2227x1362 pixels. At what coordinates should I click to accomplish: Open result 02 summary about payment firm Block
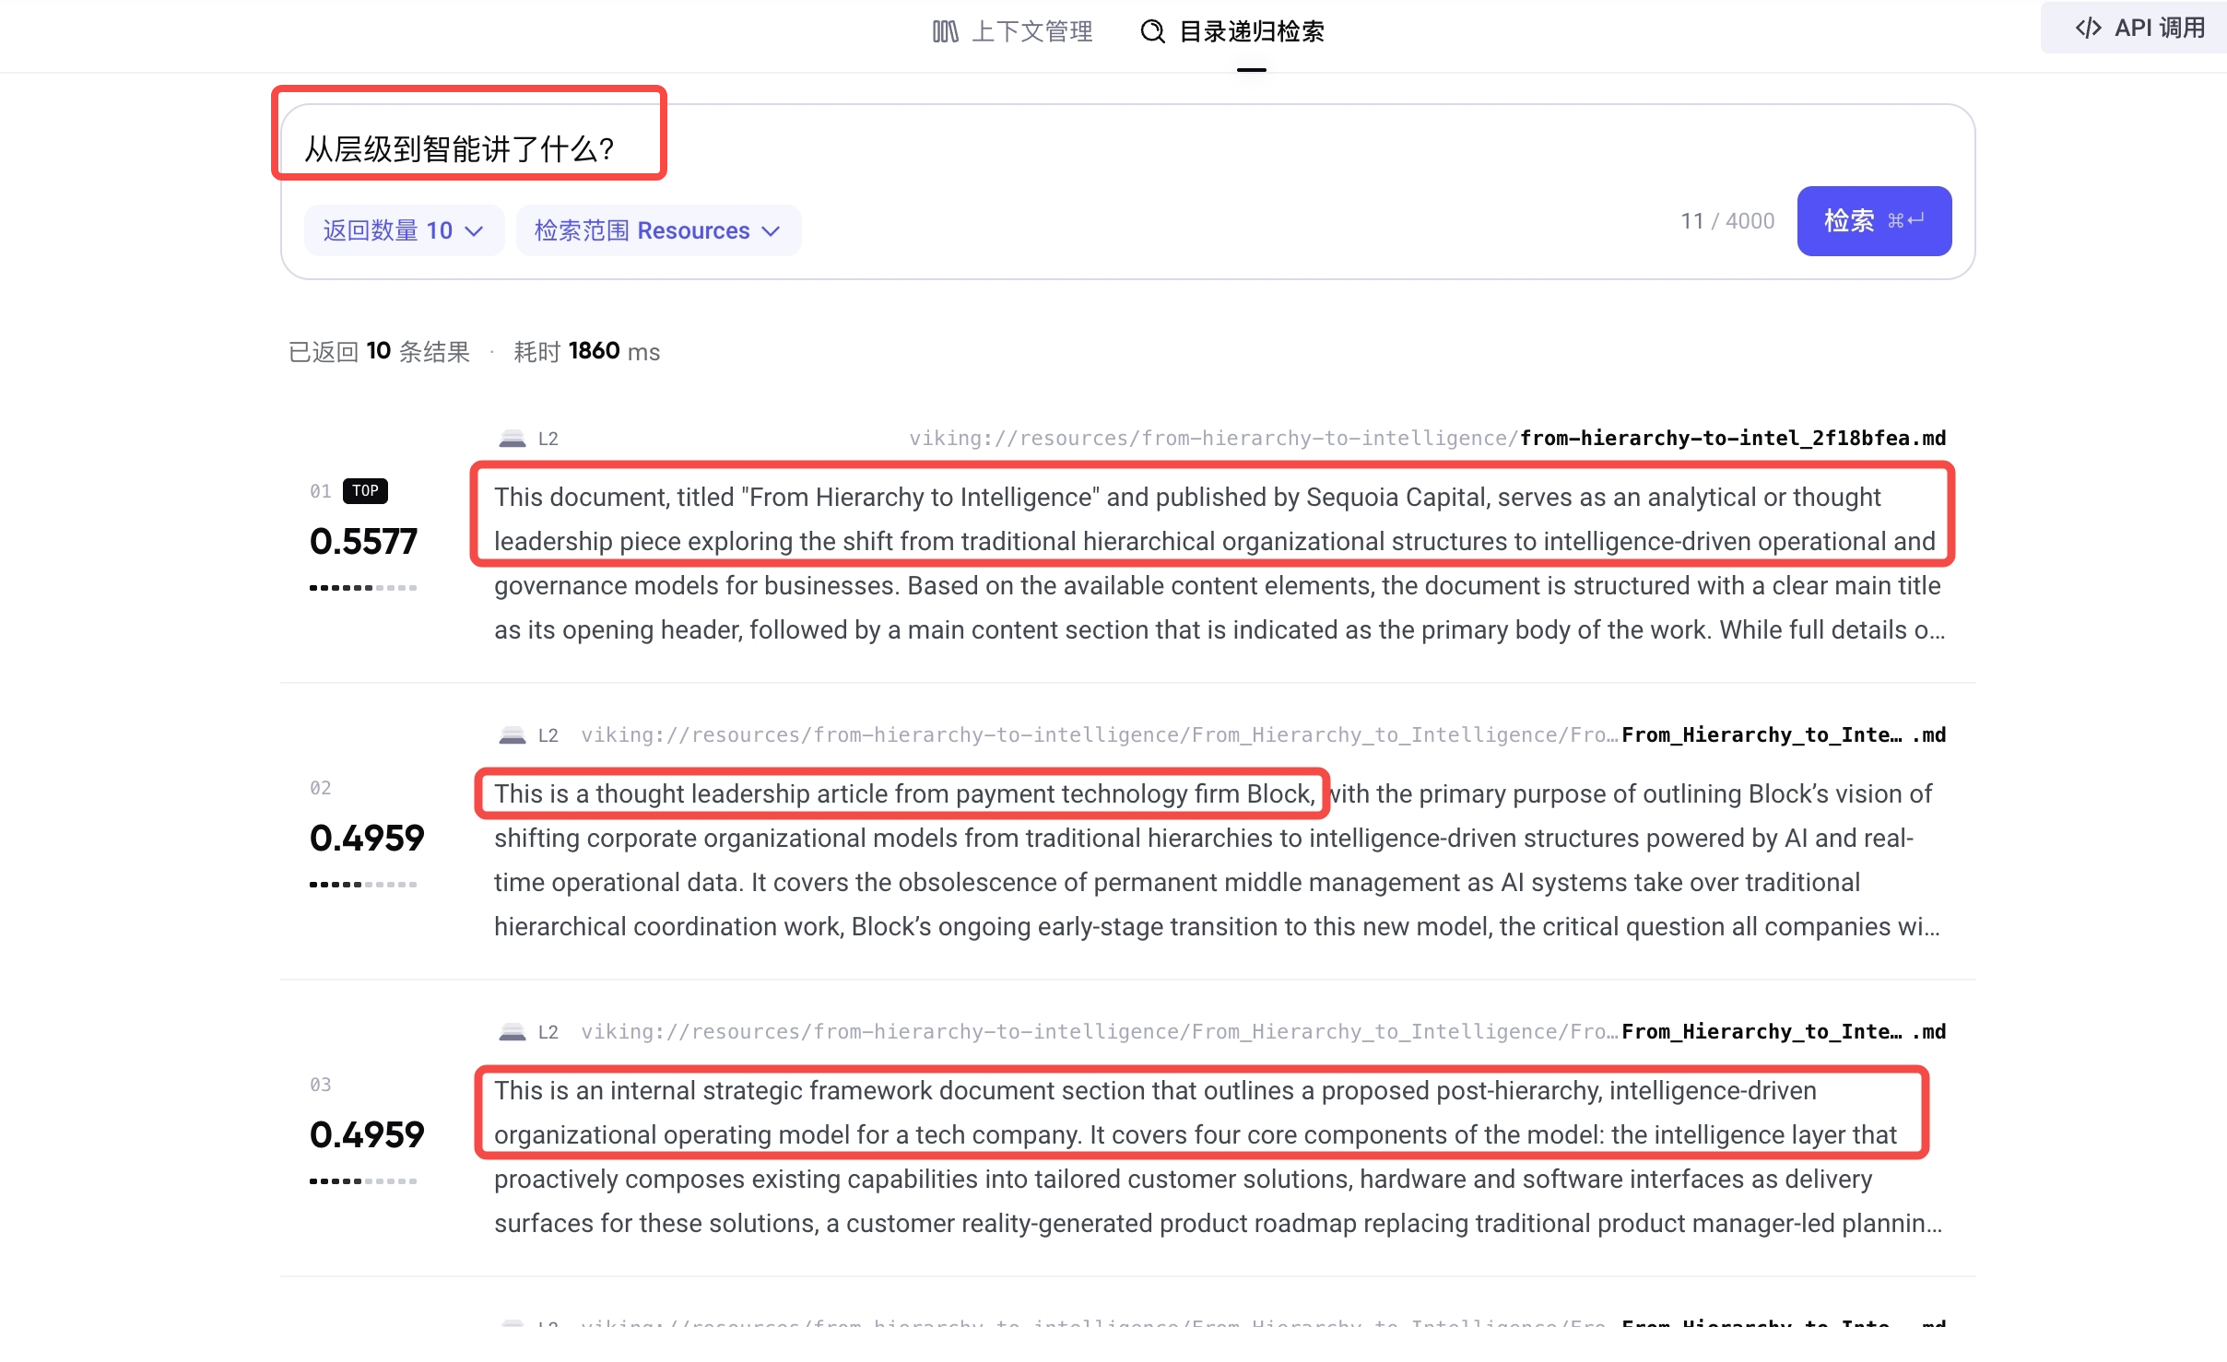[x=1219, y=861]
